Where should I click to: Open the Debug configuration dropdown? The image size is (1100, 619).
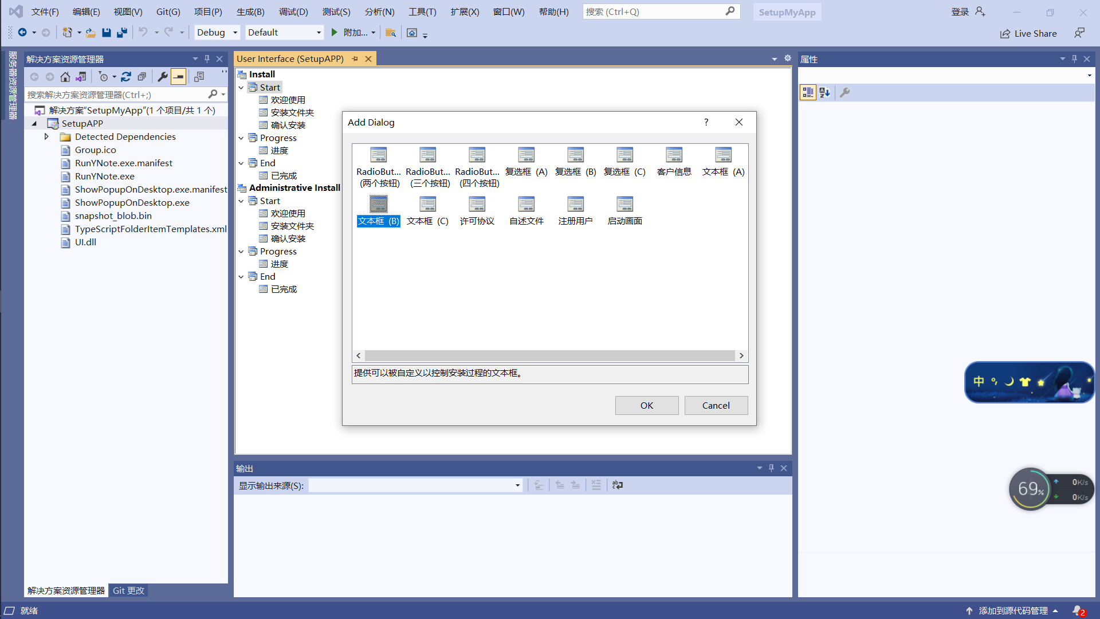[x=217, y=33]
